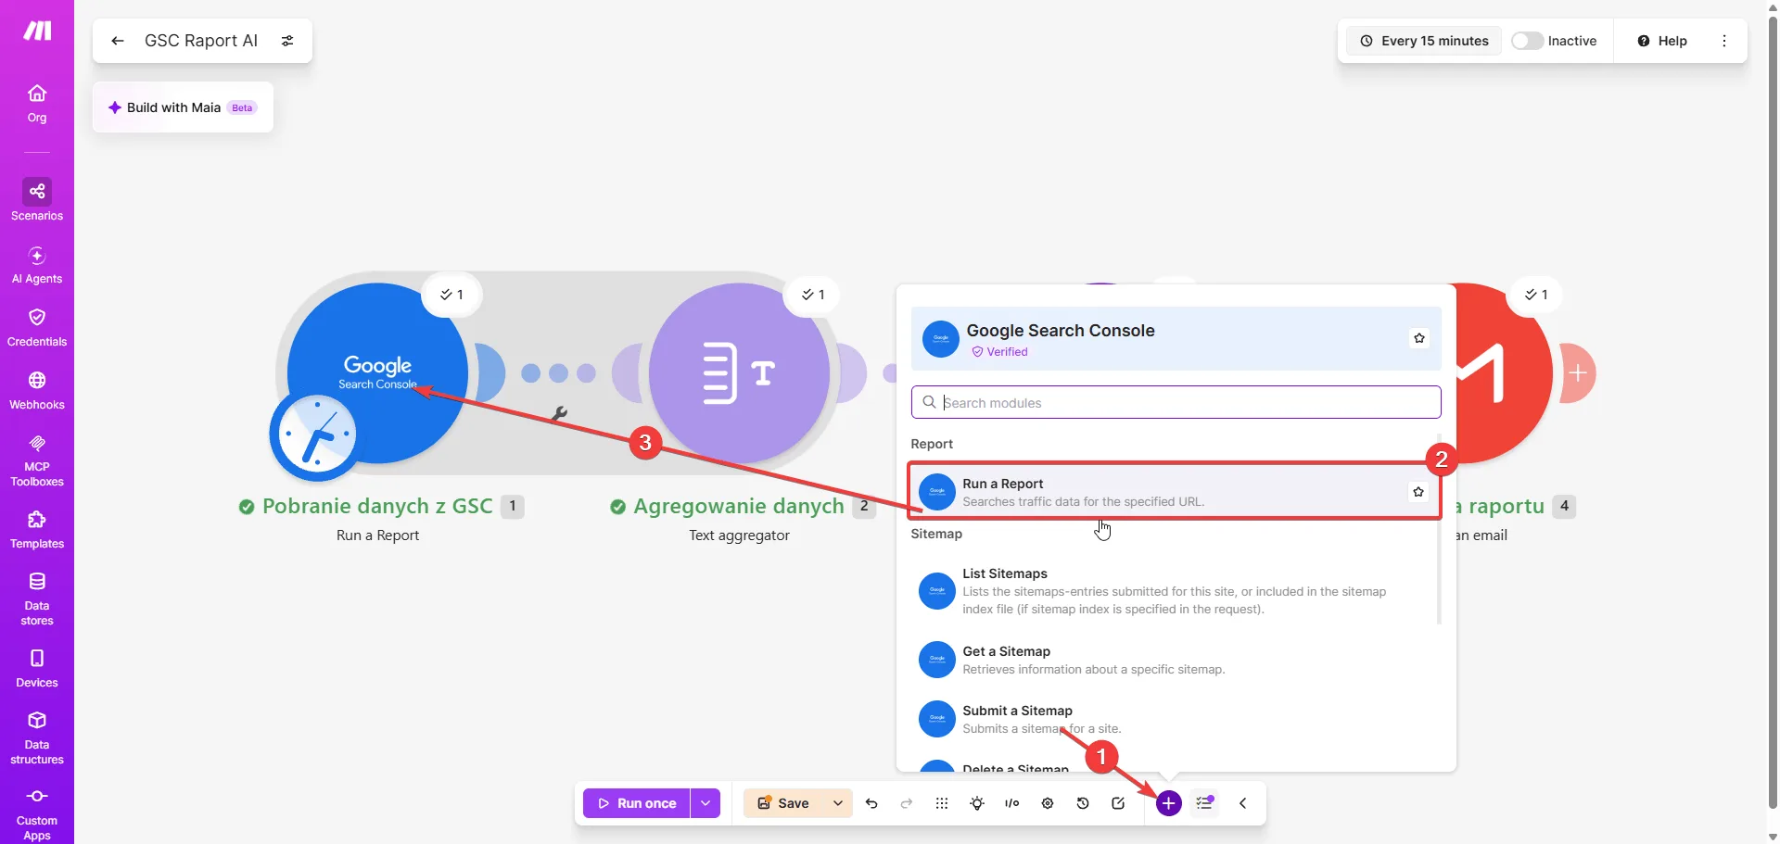Go back using the arrow beside GSC Raport AI
Viewport: 1780px width, 844px height.
point(117,41)
